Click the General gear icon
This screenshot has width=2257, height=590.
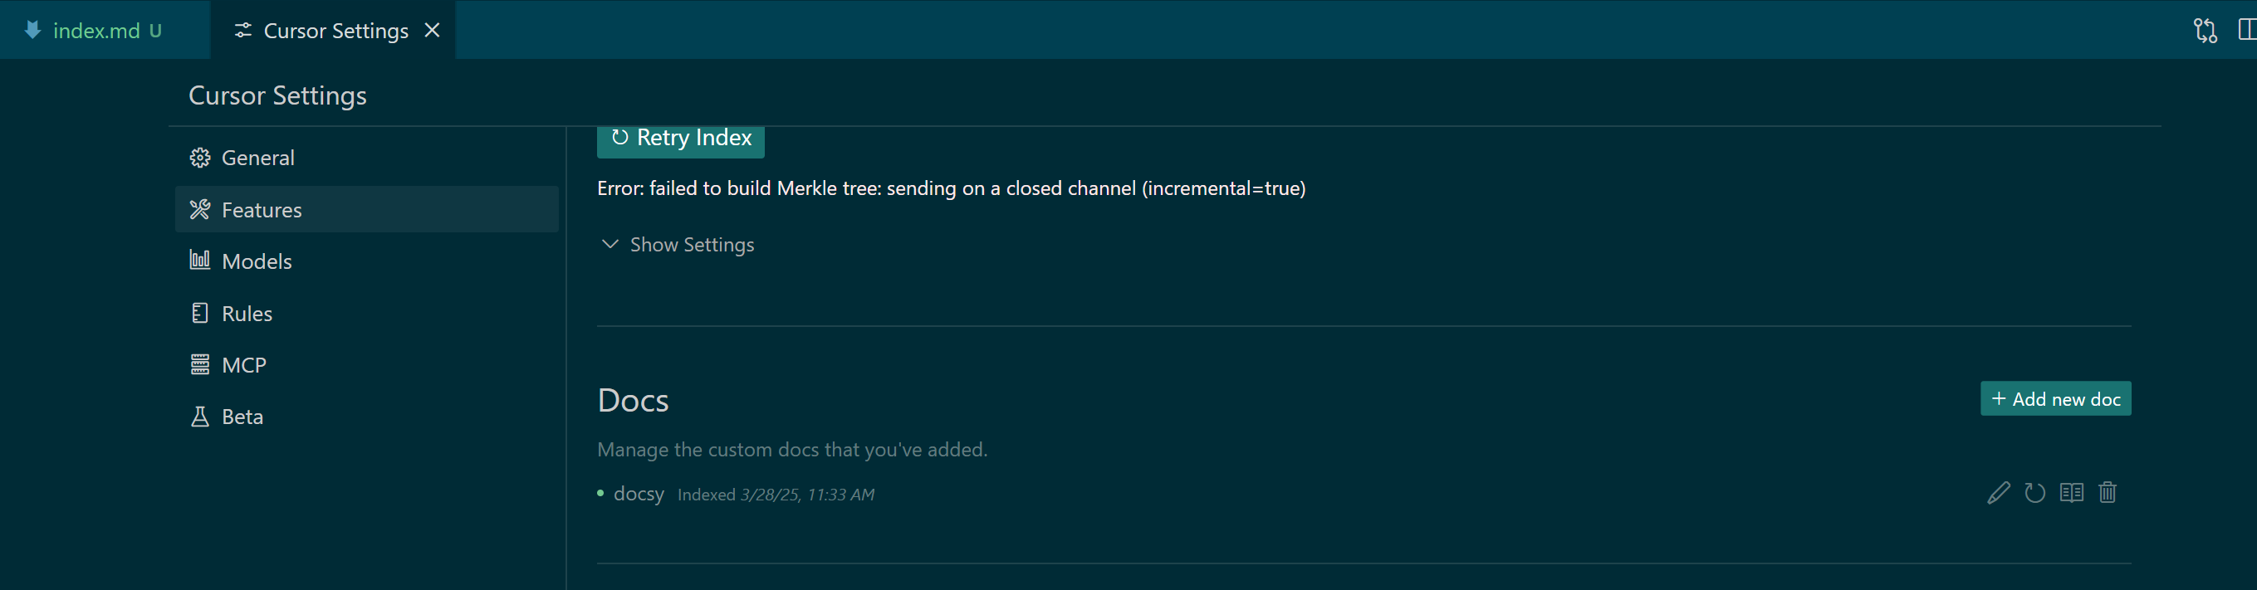[x=200, y=158]
